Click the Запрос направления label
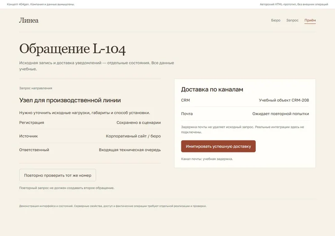Viewport: 335px width, 236px height. (36, 88)
